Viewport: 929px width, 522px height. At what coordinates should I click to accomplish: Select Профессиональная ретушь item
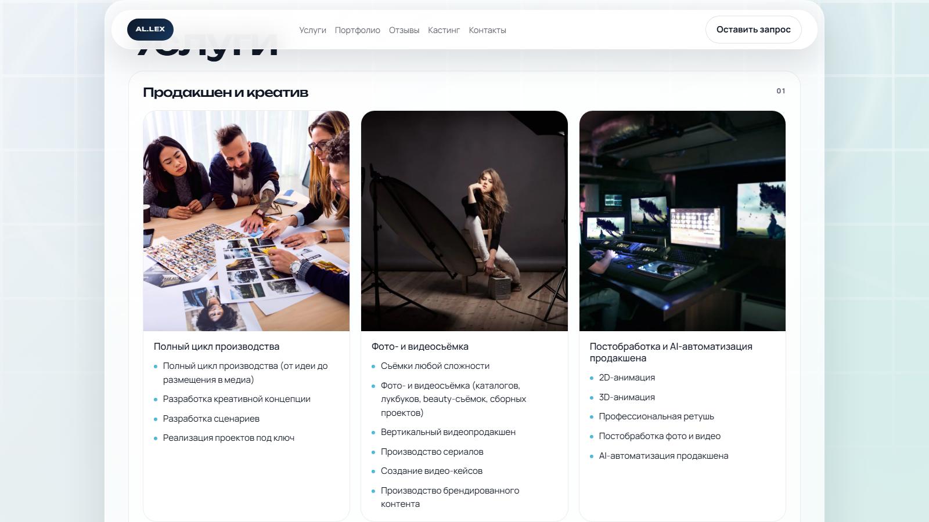point(657,416)
